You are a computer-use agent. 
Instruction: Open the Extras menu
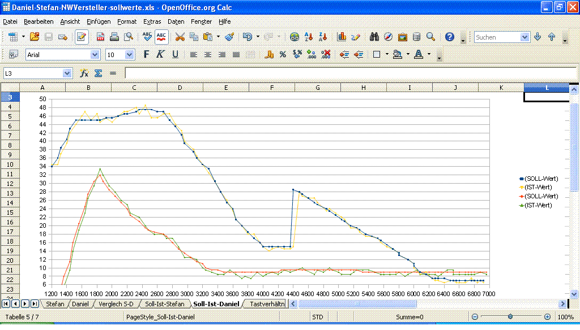click(152, 22)
